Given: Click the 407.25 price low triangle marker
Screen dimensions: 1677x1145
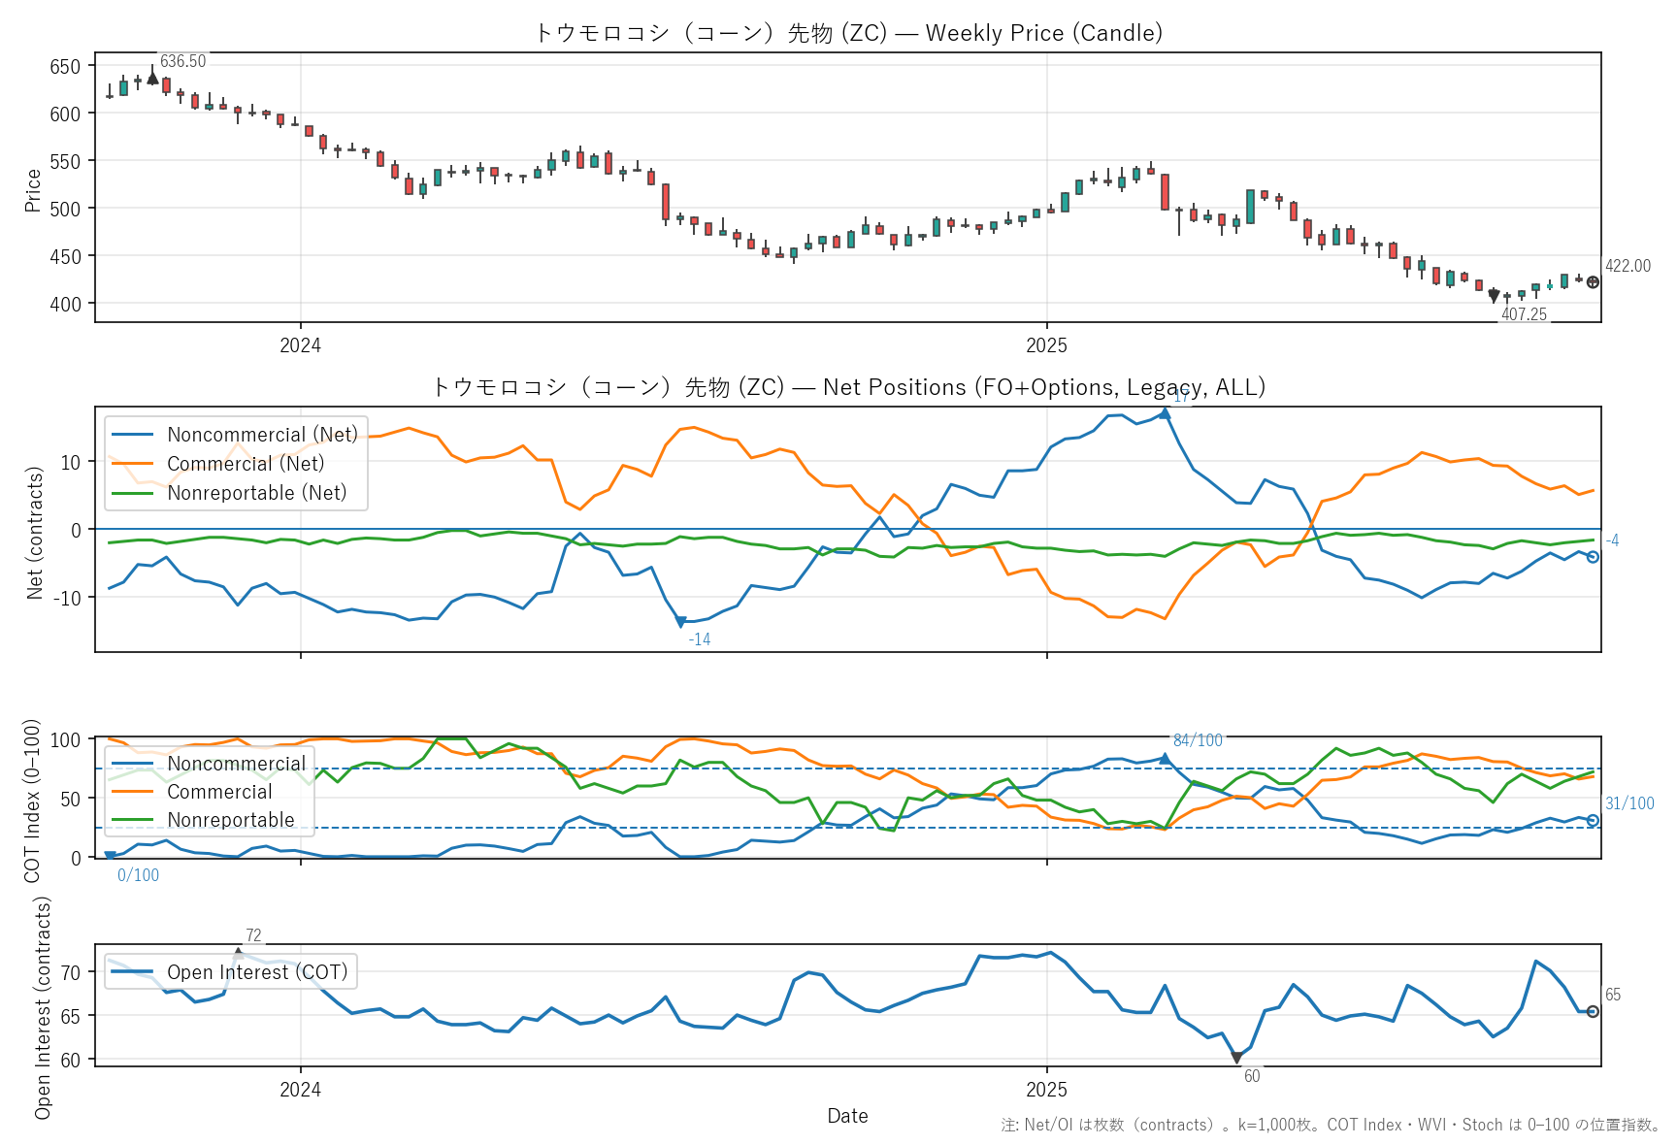Looking at the screenshot, I should tap(1494, 296).
